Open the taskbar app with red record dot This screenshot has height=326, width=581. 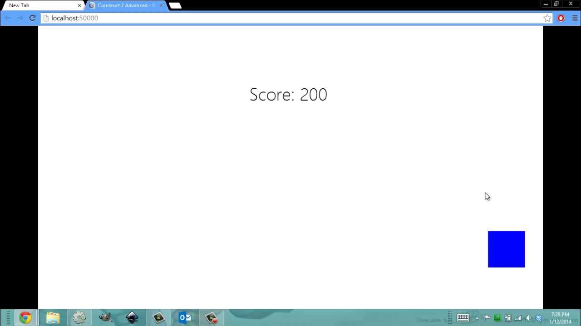tap(211, 317)
